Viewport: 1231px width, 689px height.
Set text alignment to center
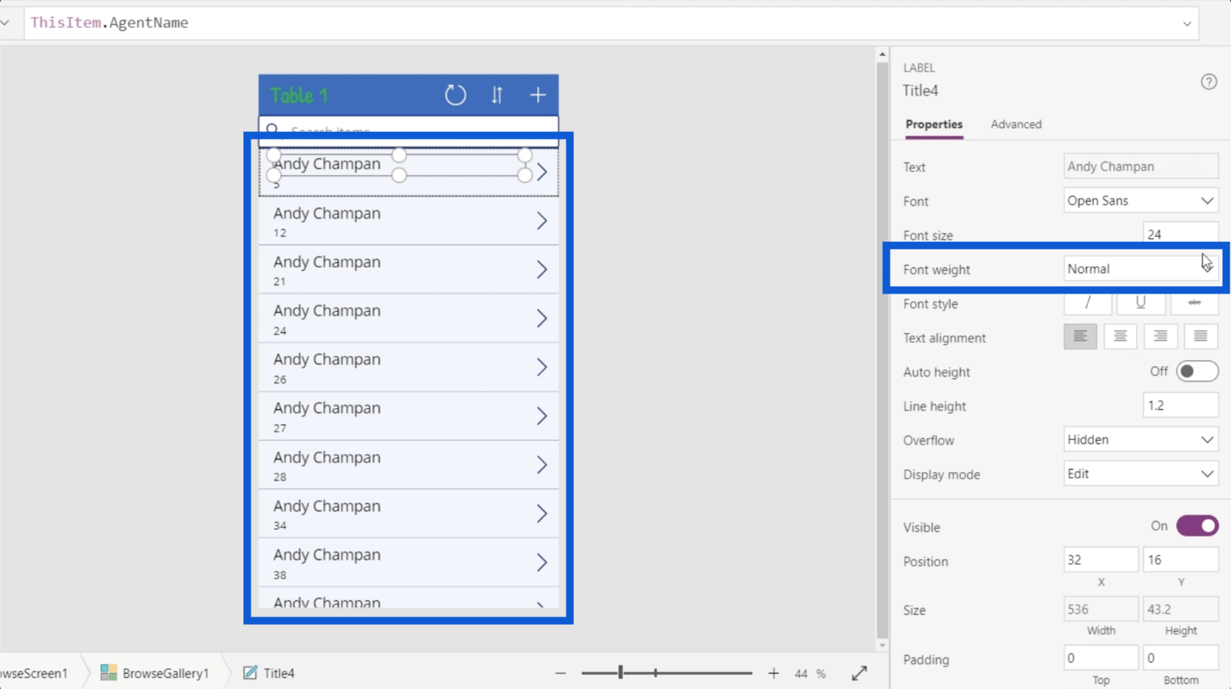coord(1120,337)
